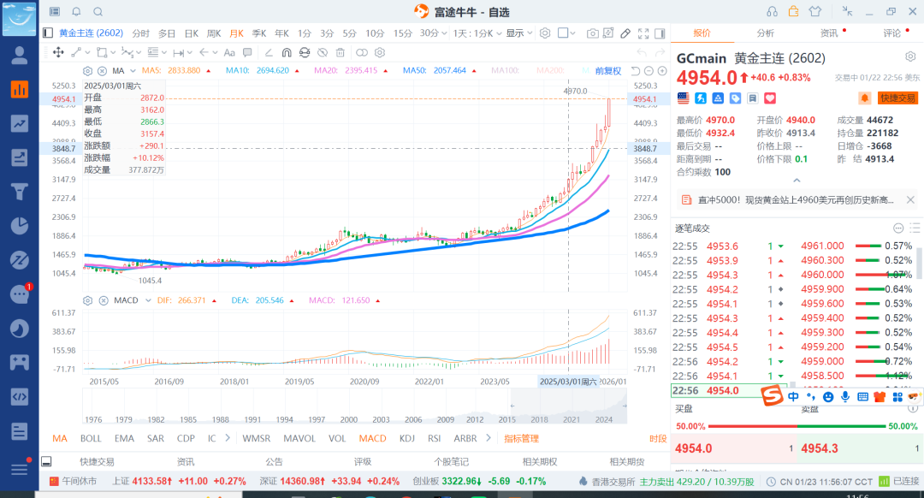Image resolution: width=924 pixels, height=498 pixels.
Task: Toggle hide drawings eye-slash icon
Action: (323, 52)
